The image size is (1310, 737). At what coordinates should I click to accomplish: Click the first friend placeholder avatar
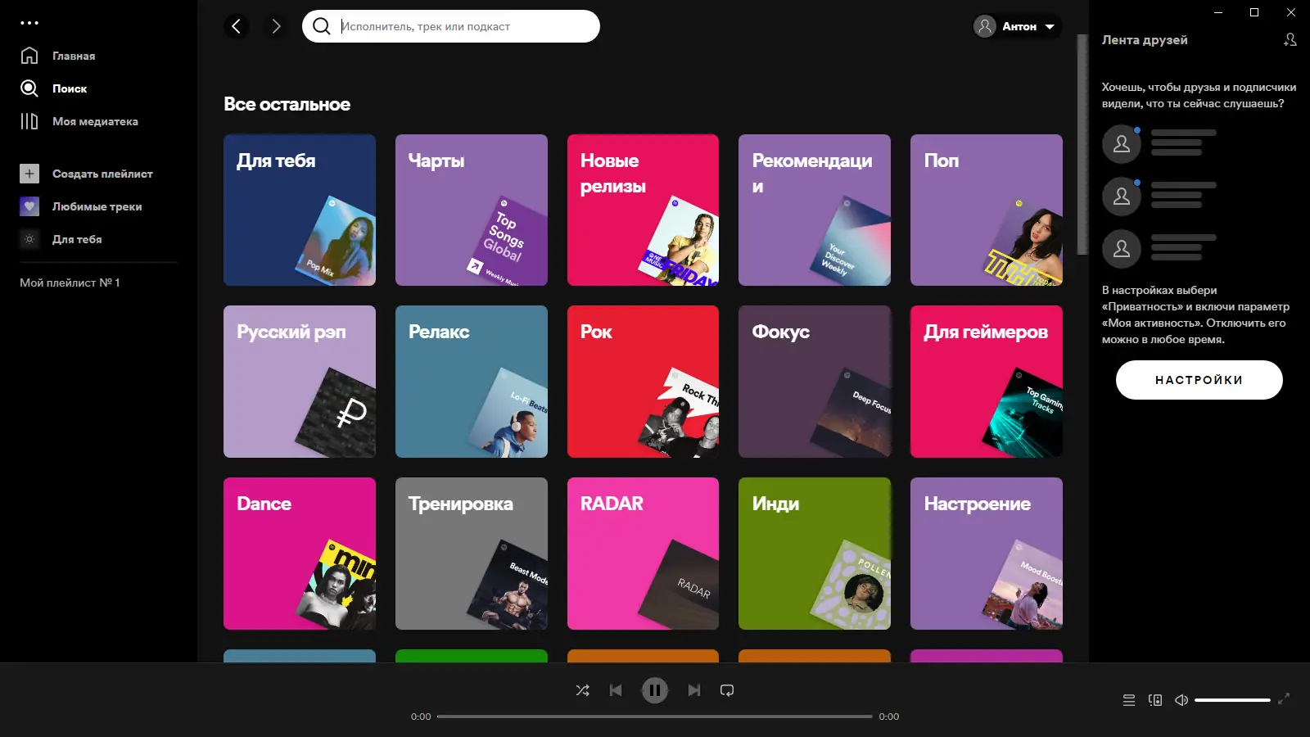point(1122,144)
